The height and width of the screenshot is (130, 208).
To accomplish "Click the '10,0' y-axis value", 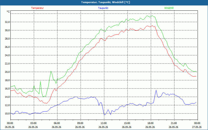I will point(7,114).
